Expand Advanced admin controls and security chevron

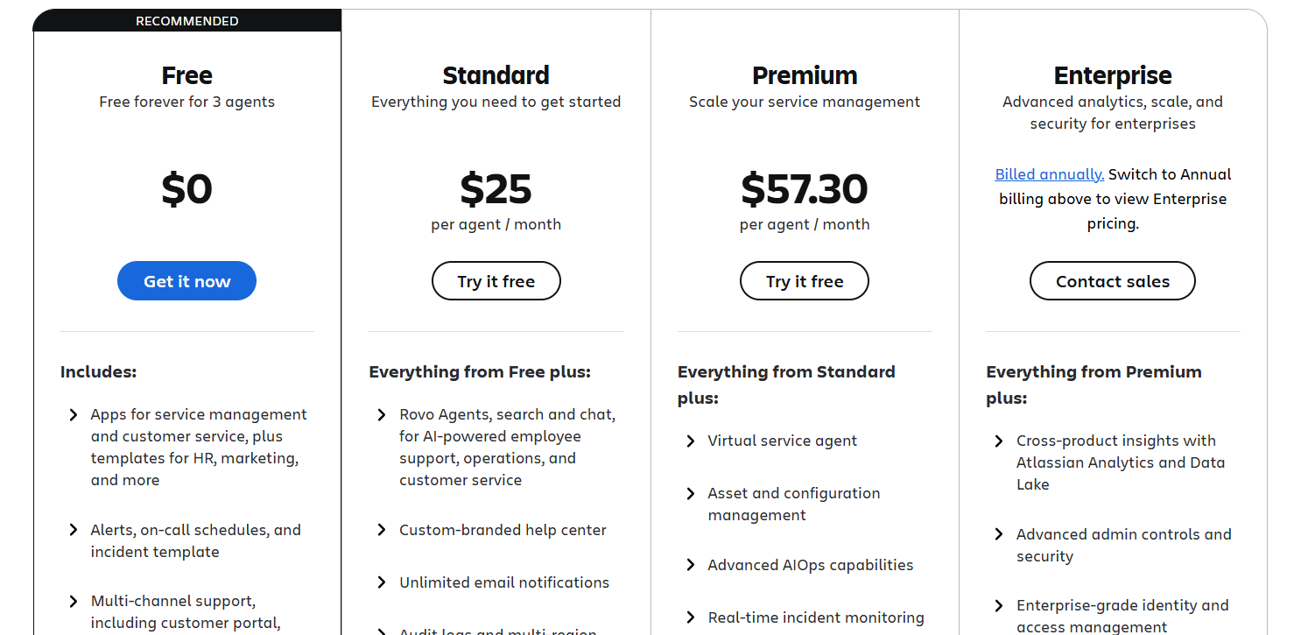(999, 535)
